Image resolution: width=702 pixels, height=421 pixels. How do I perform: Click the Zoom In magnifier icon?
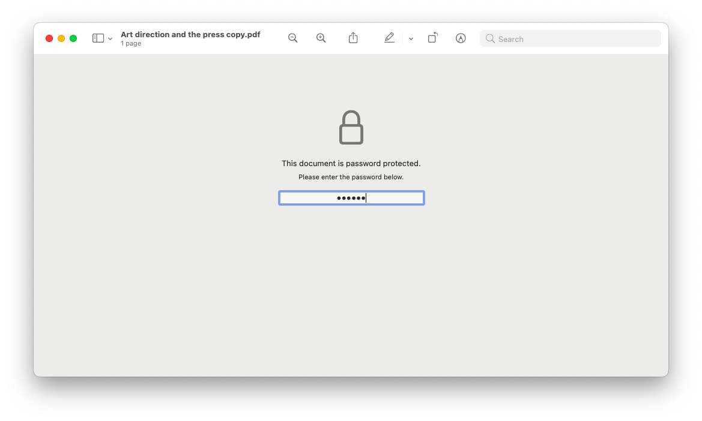pos(321,38)
